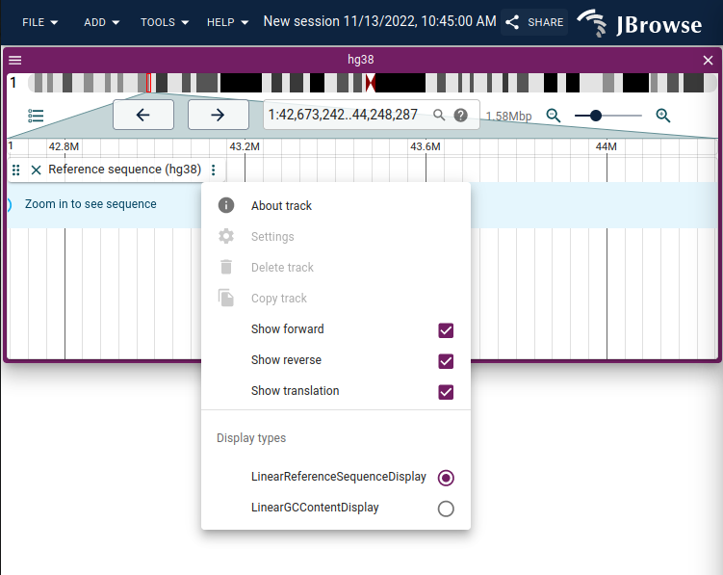Click the Delete track trash icon
This screenshot has width=723, height=575.
(x=226, y=267)
